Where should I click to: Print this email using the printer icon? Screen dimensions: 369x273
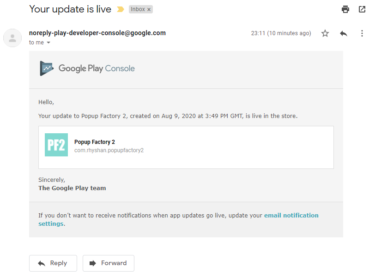(345, 9)
